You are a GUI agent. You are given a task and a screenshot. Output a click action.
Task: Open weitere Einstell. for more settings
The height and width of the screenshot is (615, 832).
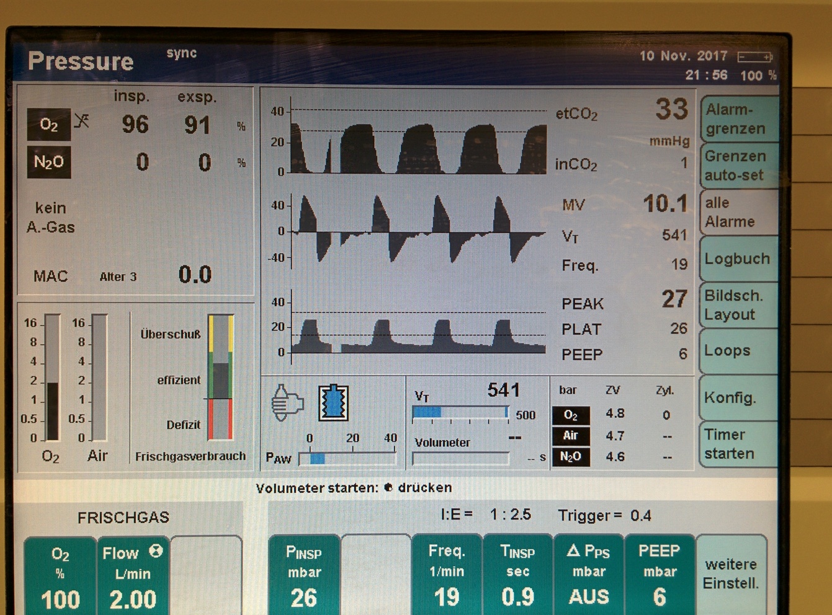(x=731, y=573)
